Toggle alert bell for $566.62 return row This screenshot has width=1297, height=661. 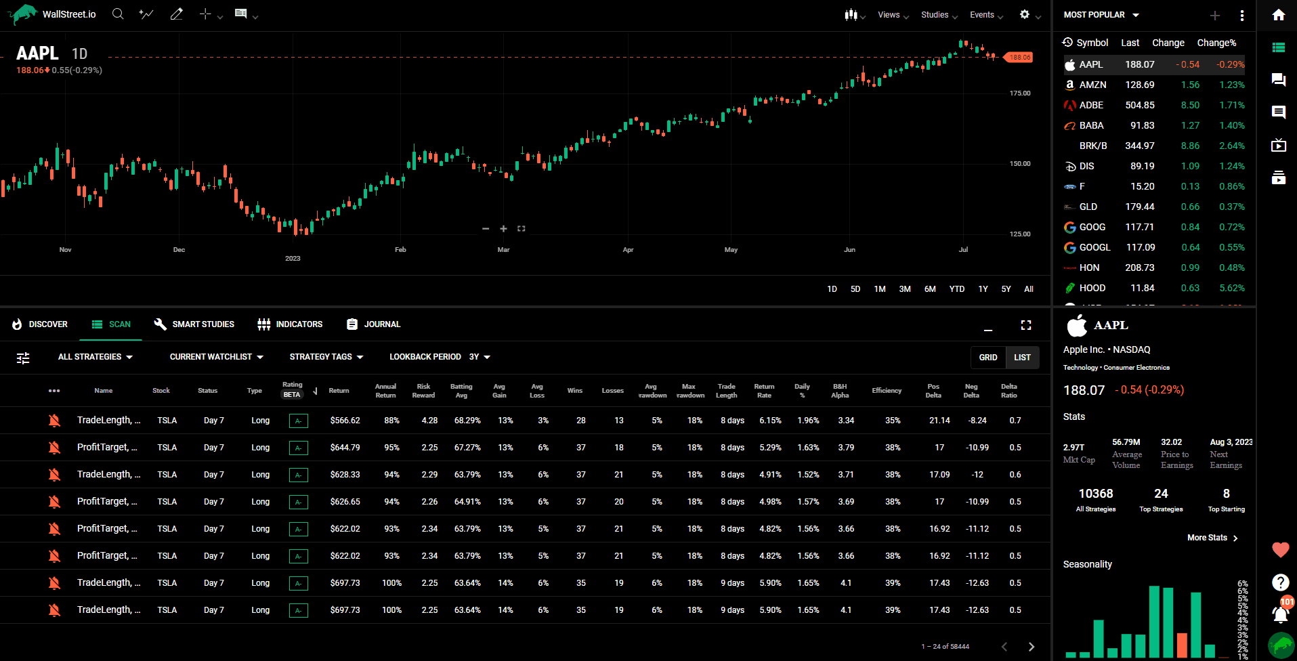[54, 421]
